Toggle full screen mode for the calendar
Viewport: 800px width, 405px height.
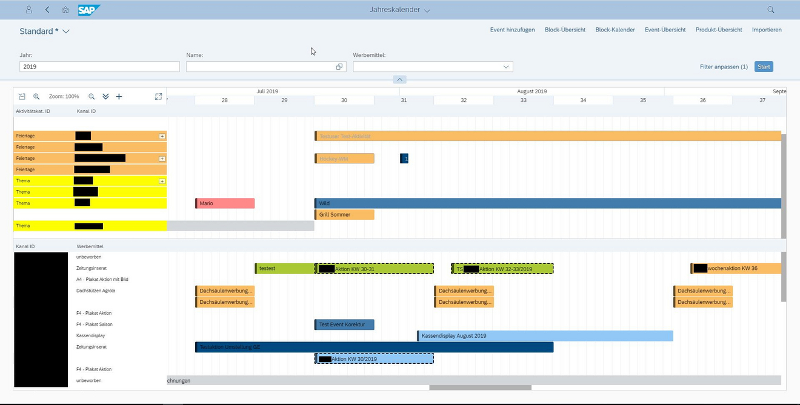[158, 96]
